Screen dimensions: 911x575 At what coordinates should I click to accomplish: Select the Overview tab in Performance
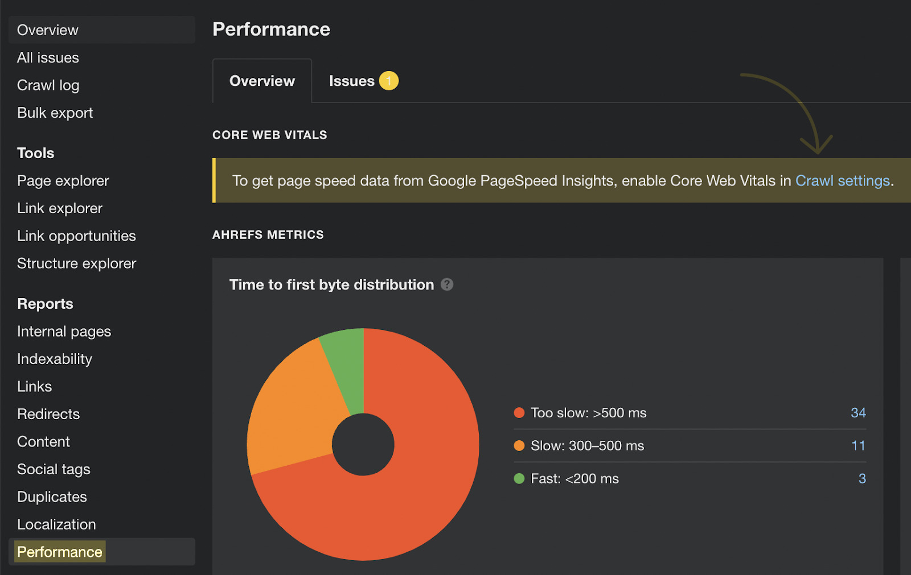click(261, 81)
